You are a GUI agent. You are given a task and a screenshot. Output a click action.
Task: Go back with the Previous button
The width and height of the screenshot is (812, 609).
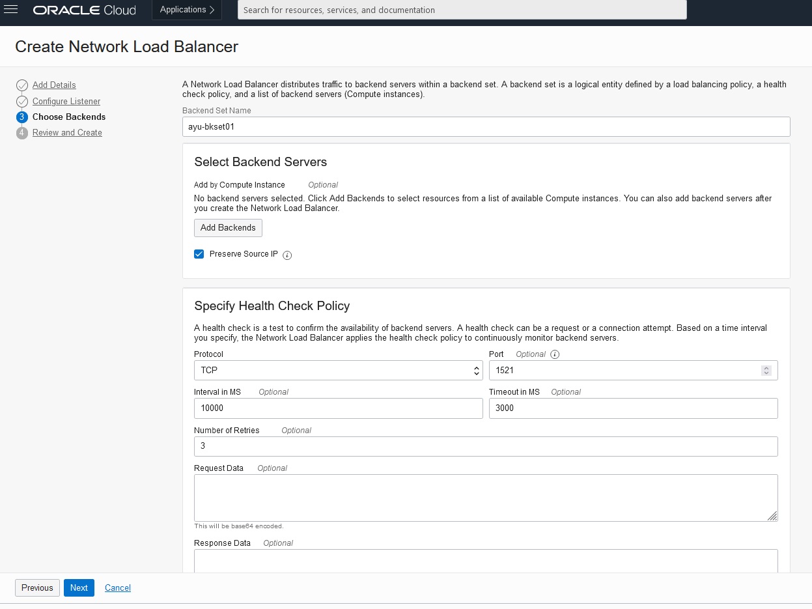click(x=37, y=588)
